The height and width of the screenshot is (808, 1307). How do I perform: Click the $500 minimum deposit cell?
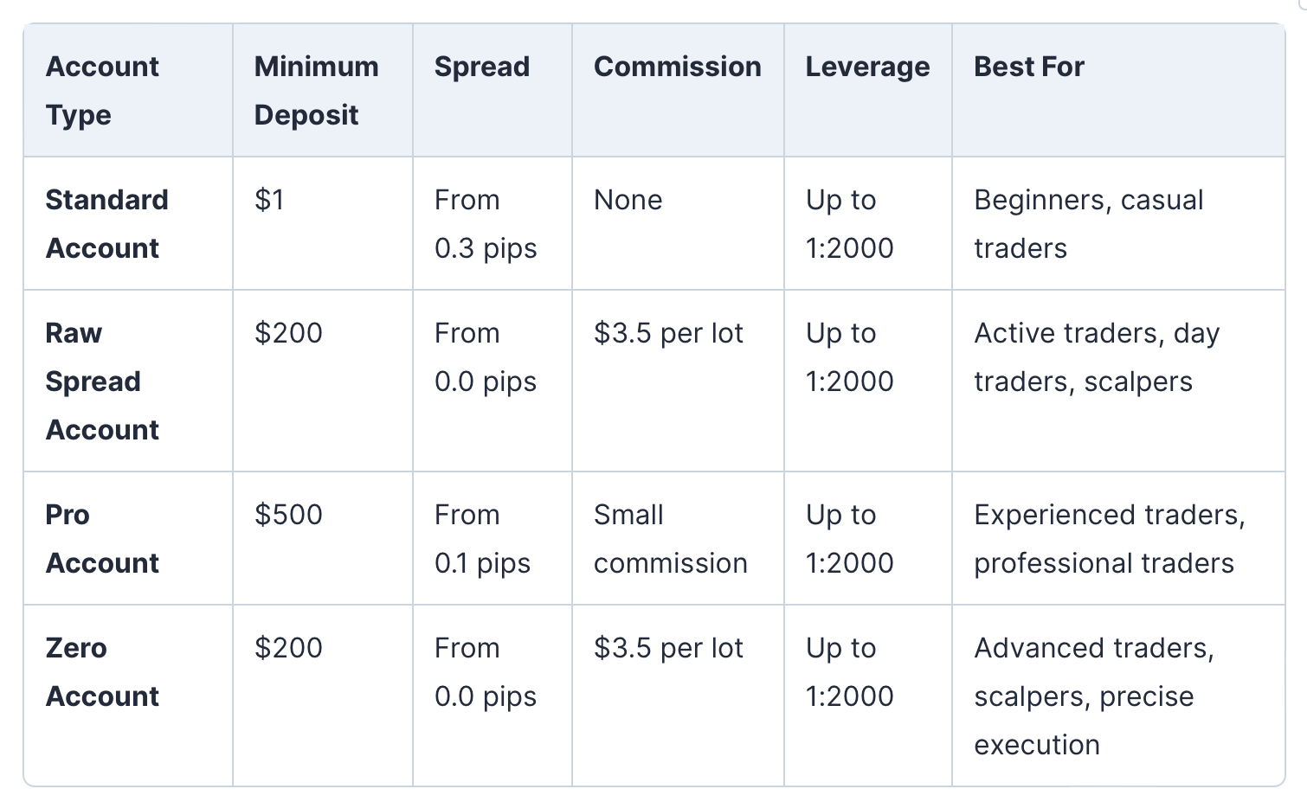coord(288,515)
